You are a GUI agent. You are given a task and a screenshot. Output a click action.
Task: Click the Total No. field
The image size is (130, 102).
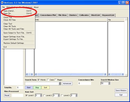20,87
